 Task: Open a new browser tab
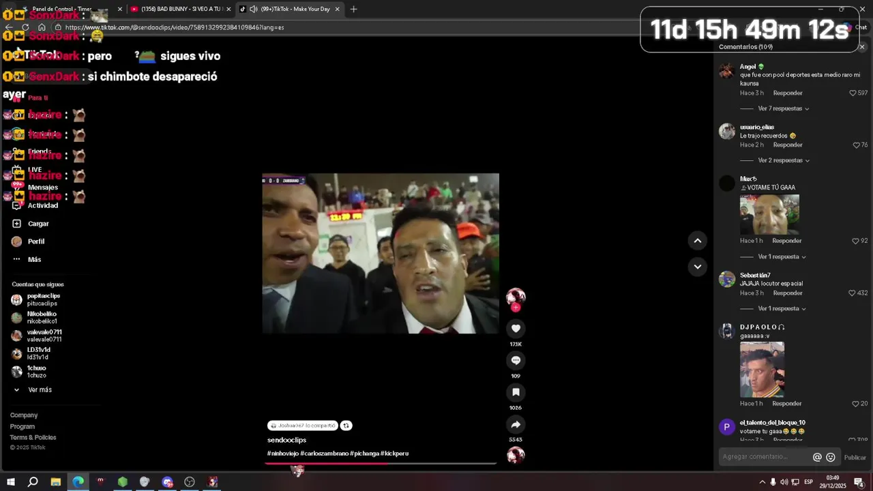pos(353,9)
